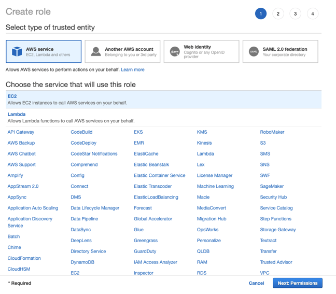Click the Another AWS account person icon
This screenshot has height=294, width=336.
click(96, 51)
